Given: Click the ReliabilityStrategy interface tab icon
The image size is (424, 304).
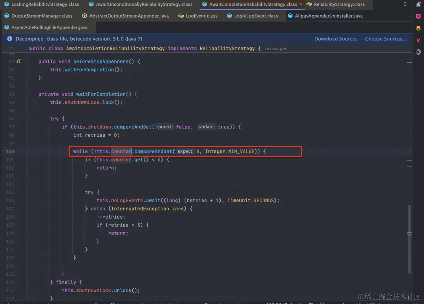Looking at the screenshot, I should (x=309, y=4).
